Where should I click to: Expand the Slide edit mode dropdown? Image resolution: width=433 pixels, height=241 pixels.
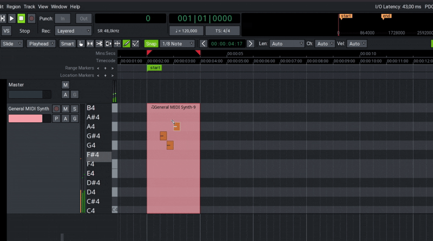click(12, 44)
